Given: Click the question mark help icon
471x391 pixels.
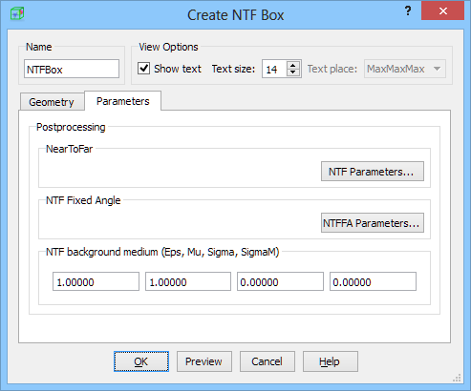Looking at the screenshot, I should pyautogui.click(x=408, y=11).
